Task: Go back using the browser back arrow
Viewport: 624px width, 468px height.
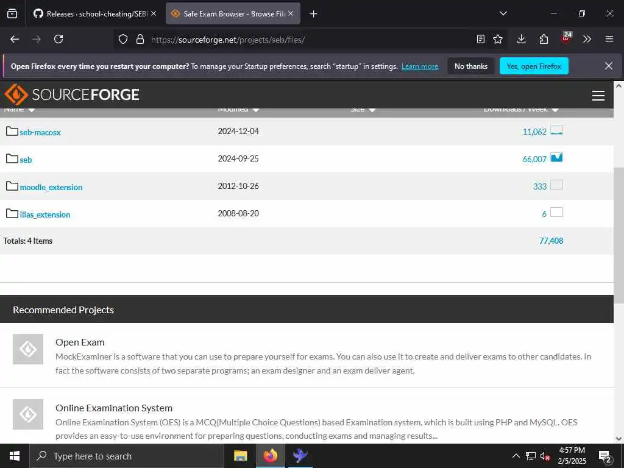Action: [x=15, y=39]
